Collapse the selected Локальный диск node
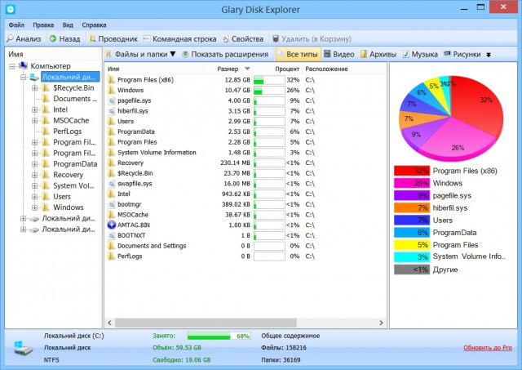The width and height of the screenshot is (522, 370). point(24,78)
